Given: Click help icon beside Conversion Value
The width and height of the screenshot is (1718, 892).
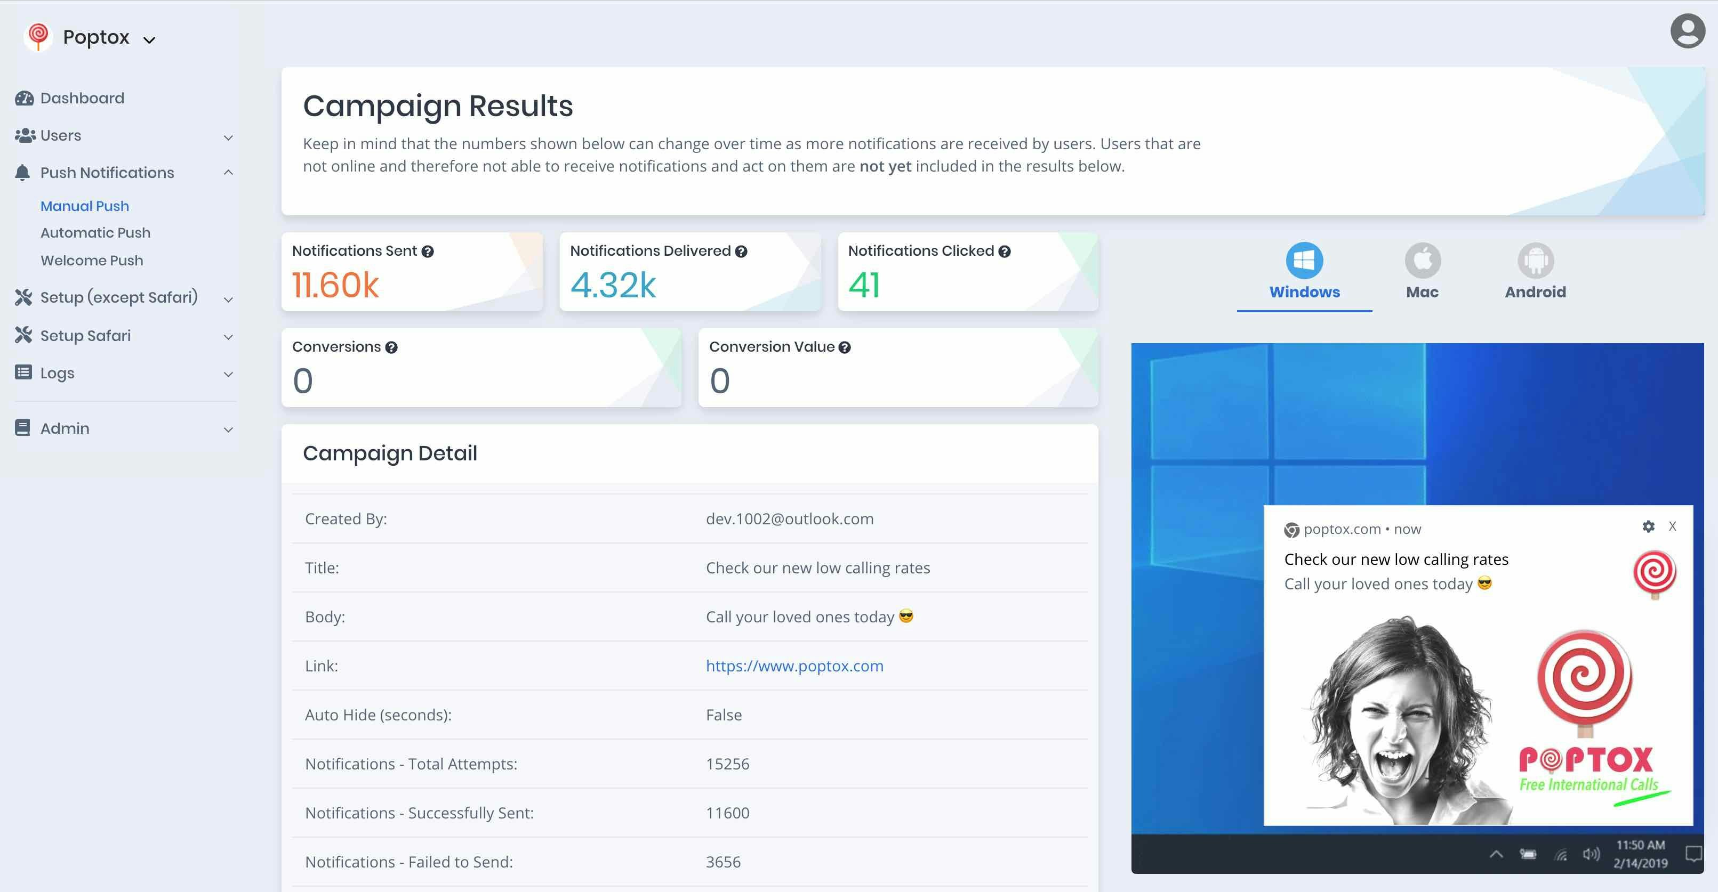Looking at the screenshot, I should pyautogui.click(x=844, y=347).
